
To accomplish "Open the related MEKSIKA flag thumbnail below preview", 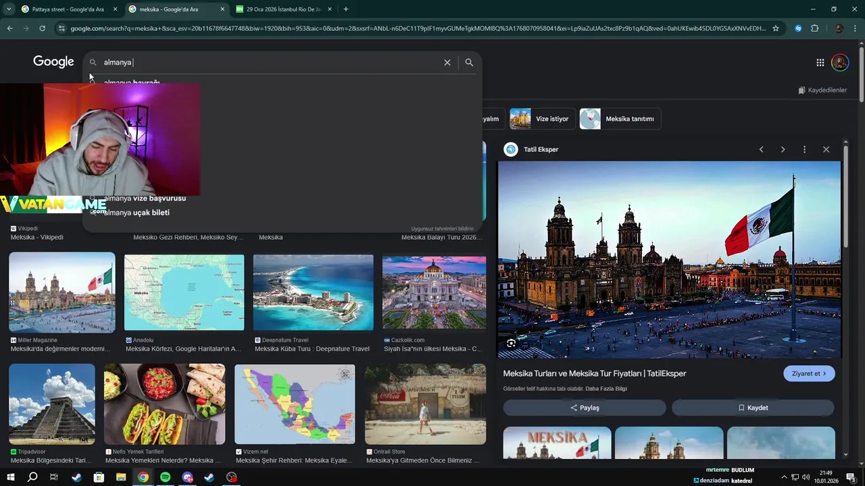I will pos(557,443).
